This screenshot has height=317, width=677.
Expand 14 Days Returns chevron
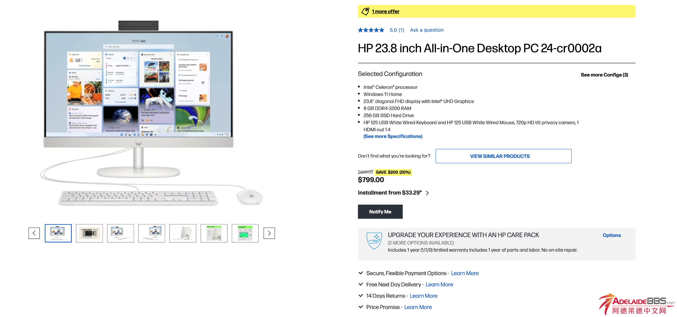pyautogui.click(x=361, y=296)
